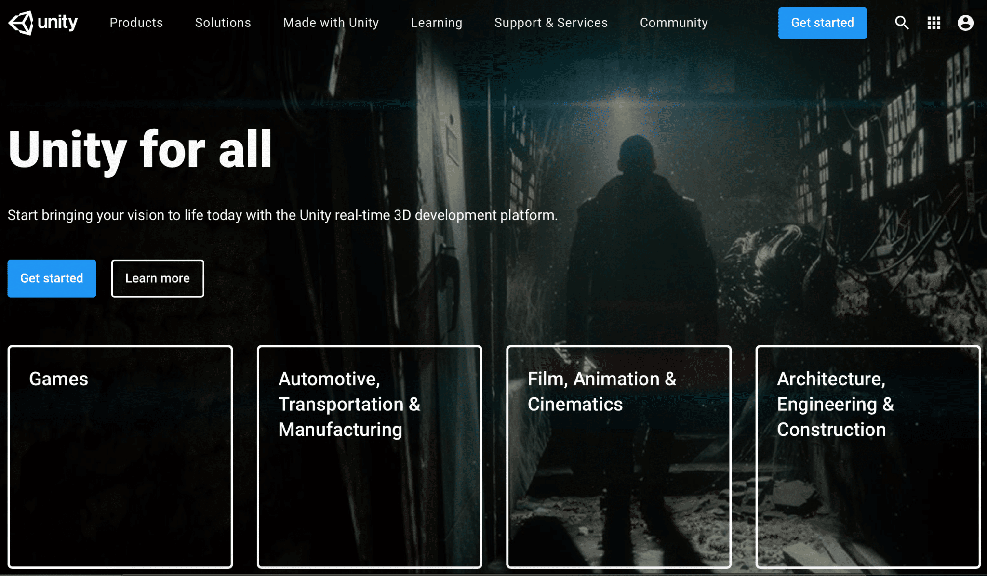
Task: Select Automotive, Transportation & Manufacturing card
Action: pyautogui.click(x=369, y=457)
